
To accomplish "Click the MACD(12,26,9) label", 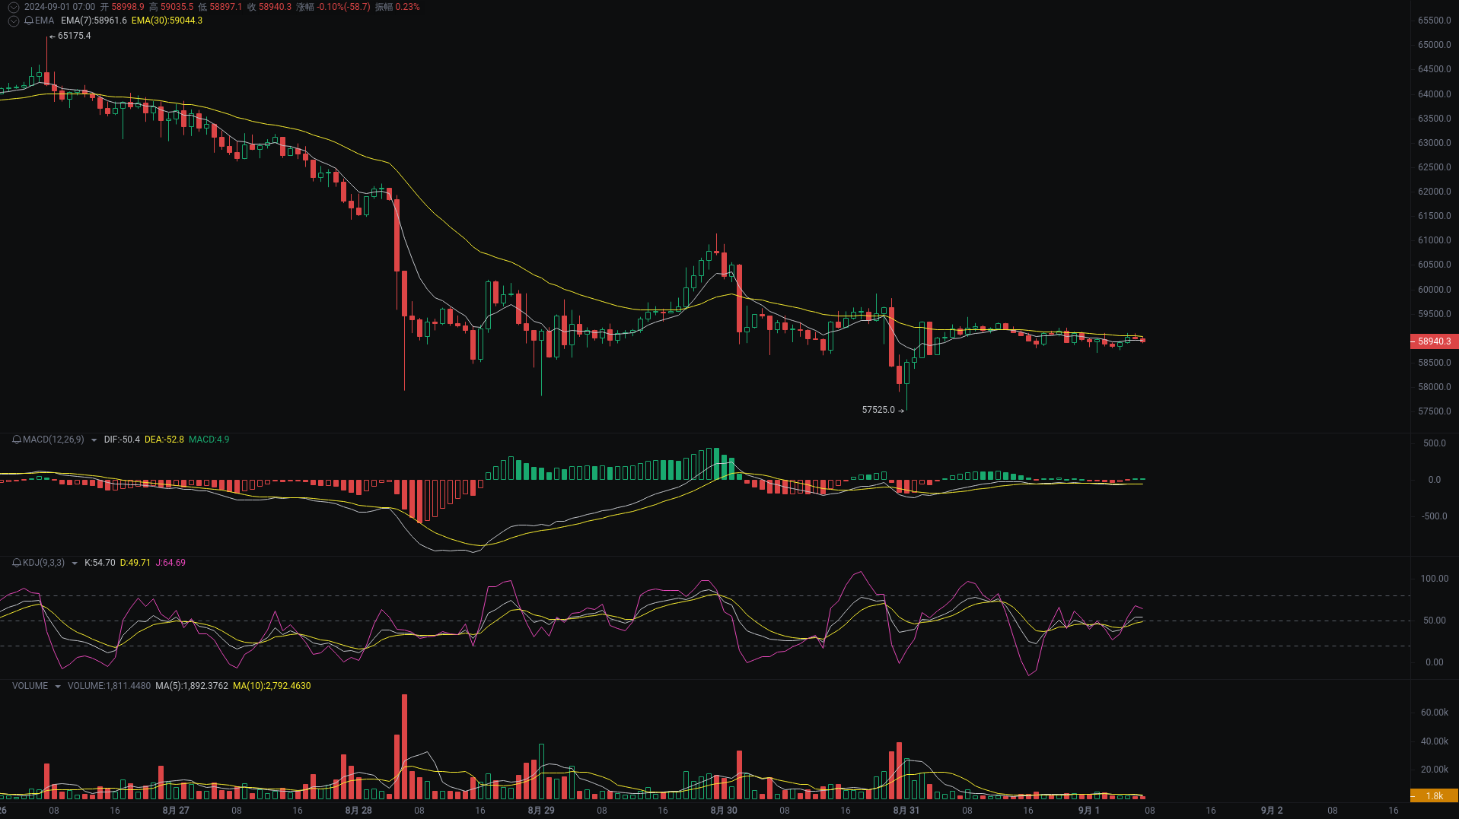I will click(x=53, y=440).
